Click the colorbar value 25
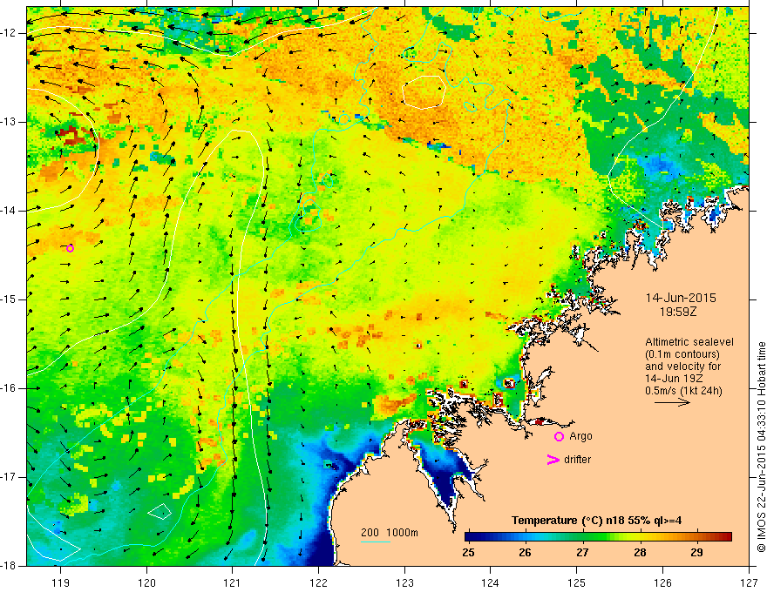Viewport: 767px width, 592px height. coord(468,553)
